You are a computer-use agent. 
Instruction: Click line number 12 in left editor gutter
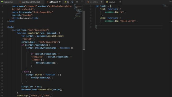coord(2,30)
